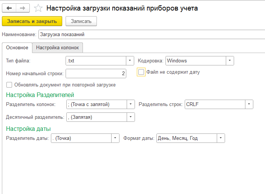Click "Записать и закрыть" button
265x194 pixels.
[32, 21]
